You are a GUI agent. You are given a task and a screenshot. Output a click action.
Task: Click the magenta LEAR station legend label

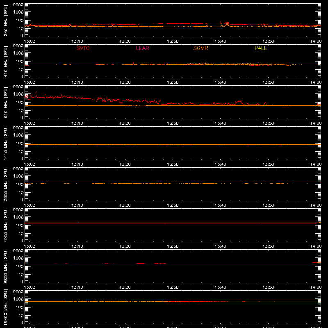click(142, 48)
